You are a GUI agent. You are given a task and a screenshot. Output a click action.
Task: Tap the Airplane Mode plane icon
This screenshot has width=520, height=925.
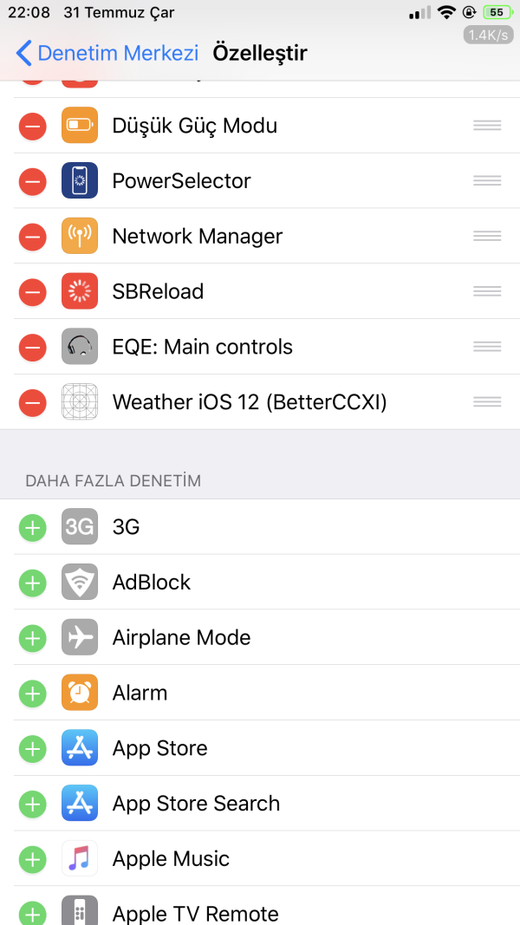(x=80, y=637)
